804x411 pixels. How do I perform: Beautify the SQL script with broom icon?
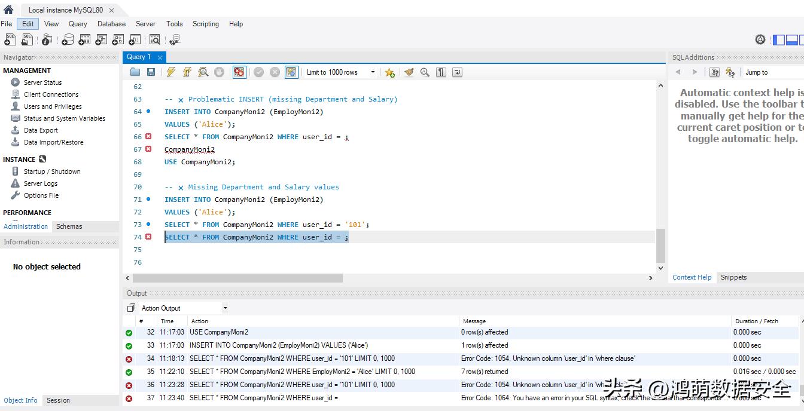tap(409, 72)
